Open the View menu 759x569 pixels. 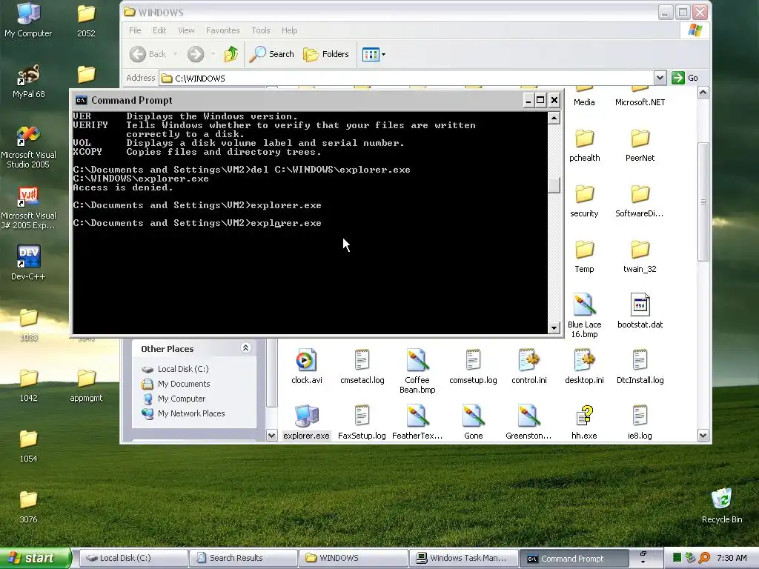point(186,30)
